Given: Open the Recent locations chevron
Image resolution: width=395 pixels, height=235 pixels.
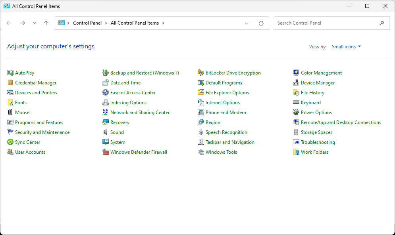Looking at the screenshot, I should click(x=35, y=23).
